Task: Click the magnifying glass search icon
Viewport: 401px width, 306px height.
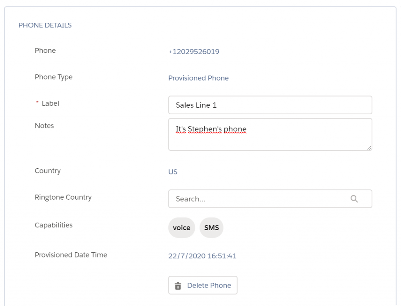Action: point(354,199)
